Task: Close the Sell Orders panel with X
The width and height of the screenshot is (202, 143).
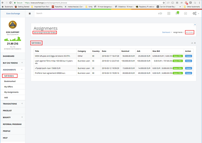Action: click(x=195, y=43)
